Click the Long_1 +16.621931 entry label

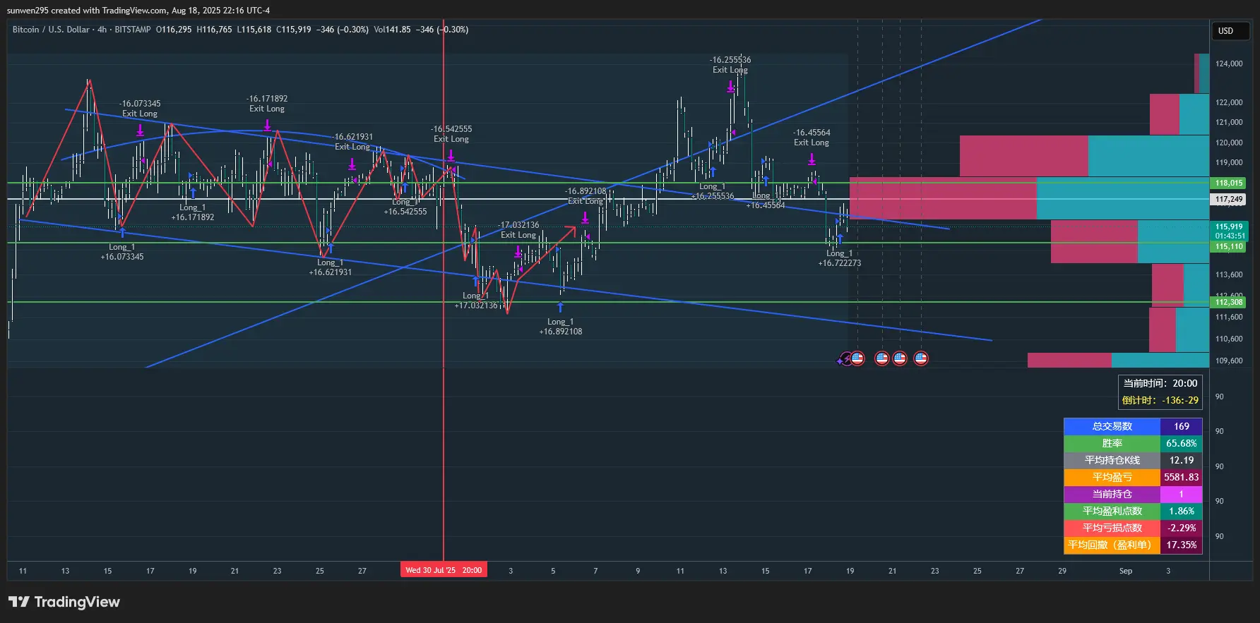[x=330, y=267]
